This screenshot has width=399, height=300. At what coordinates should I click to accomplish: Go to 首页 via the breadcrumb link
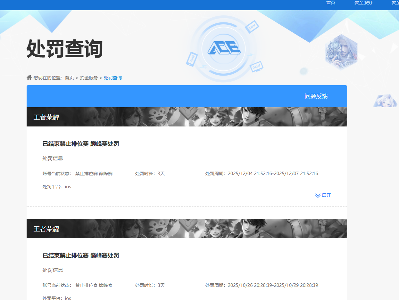[x=69, y=78]
